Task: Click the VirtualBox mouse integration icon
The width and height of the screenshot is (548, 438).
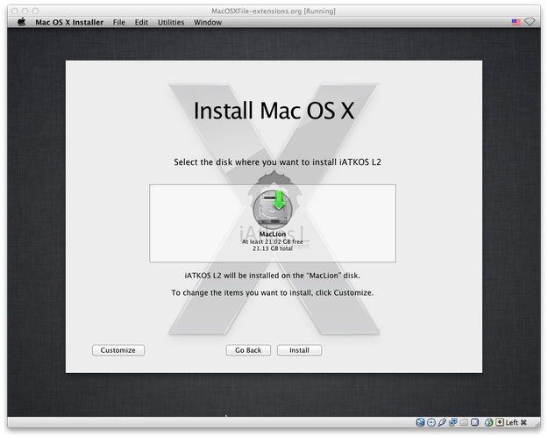Action: click(x=489, y=422)
